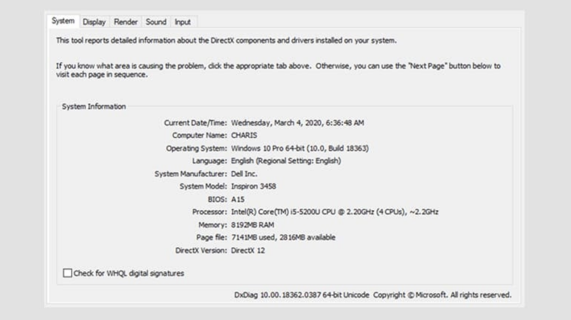Click the "This tool reports detailed information" description

[x=226, y=40]
